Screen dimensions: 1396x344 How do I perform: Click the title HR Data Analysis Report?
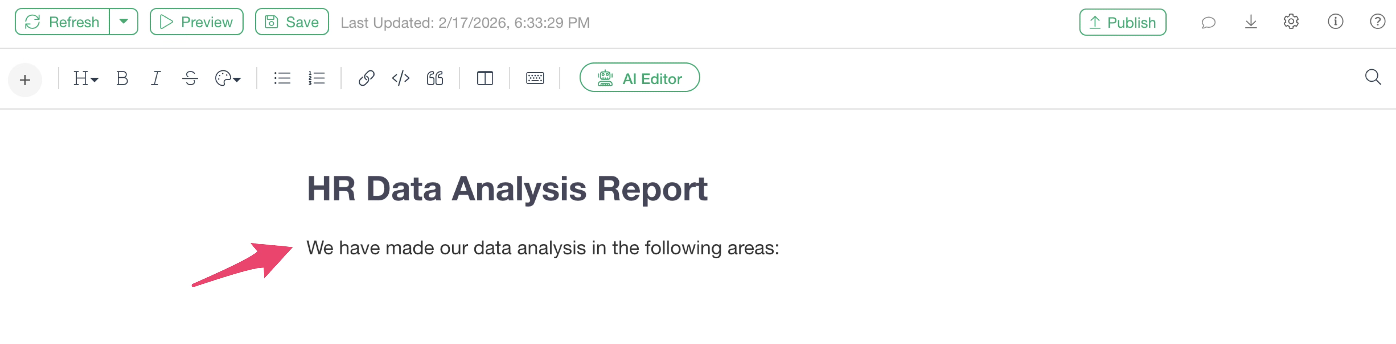tap(507, 189)
